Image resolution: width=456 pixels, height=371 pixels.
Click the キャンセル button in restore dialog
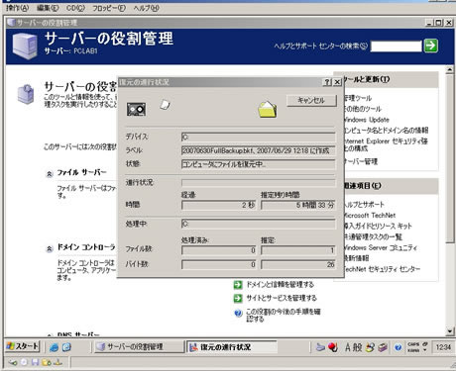click(x=311, y=100)
